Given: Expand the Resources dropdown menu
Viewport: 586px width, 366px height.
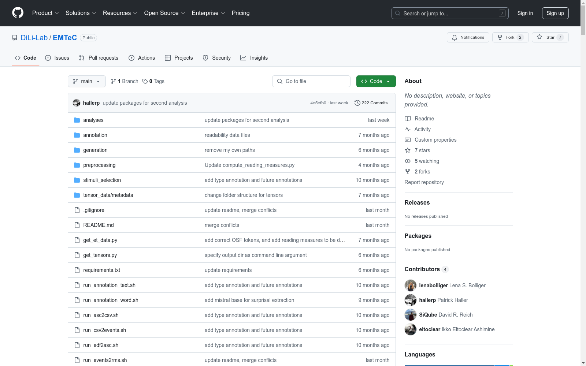Looking at the screenshot, I should (x=120, y=13).
